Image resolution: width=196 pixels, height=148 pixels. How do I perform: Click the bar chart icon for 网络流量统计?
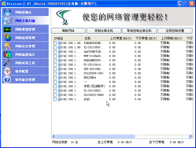pyautogui.click(x=7, y=54)
